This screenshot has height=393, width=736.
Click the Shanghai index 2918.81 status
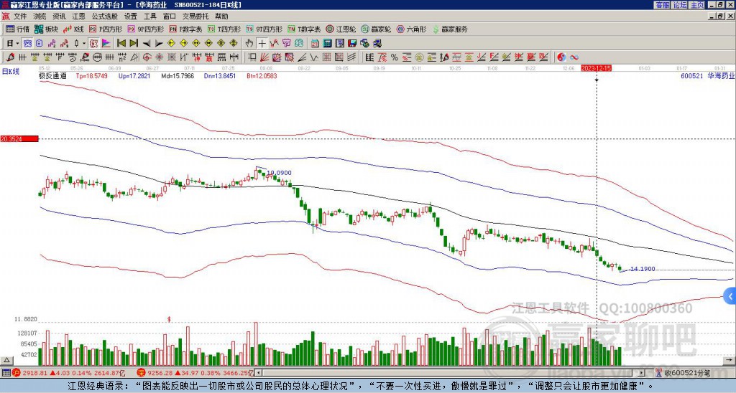click(68, 373)
